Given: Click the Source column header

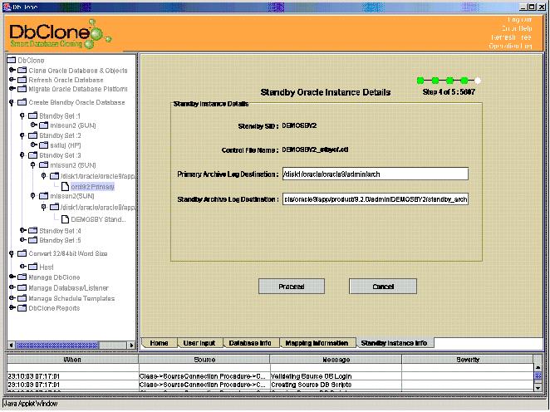Looking at the screenshot, I should 204,360.
